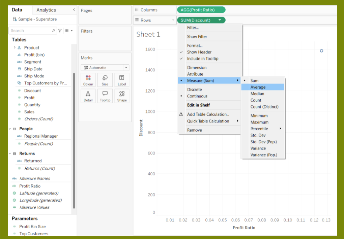
Task: Click the Ship Date calendar icon
Action: [19, 69]
